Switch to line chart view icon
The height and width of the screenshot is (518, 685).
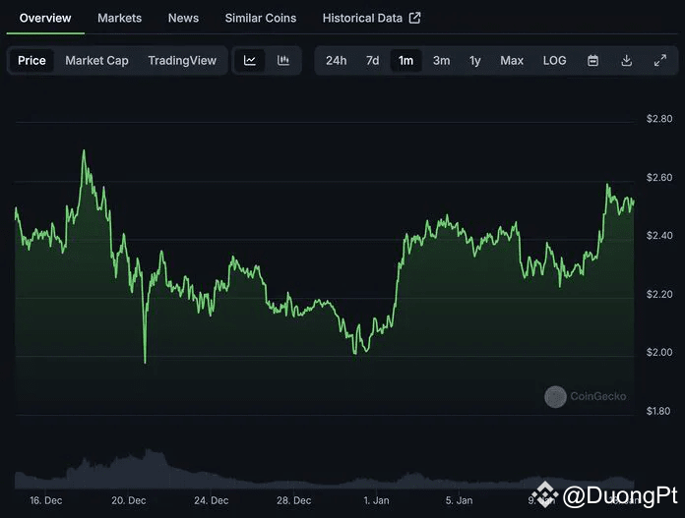point(250,61)
